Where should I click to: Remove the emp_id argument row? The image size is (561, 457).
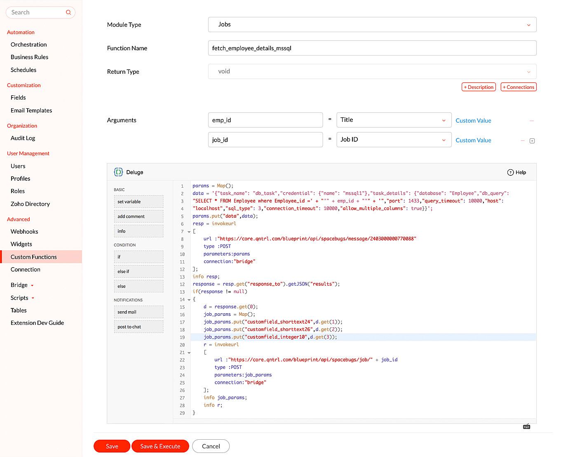pyautogui.click(x=532, y=121)
